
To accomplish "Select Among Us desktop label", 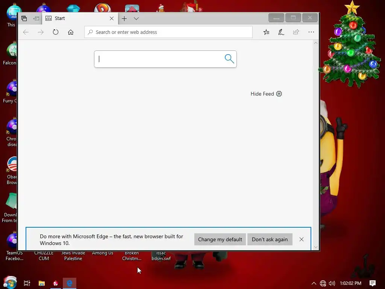I will pyautogui.click(x=103, y=253).
